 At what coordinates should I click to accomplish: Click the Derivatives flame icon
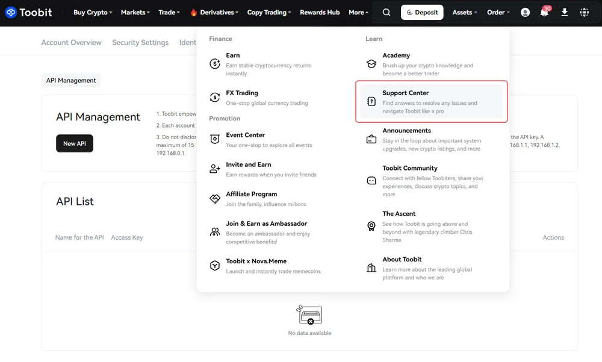coord(193,12)
